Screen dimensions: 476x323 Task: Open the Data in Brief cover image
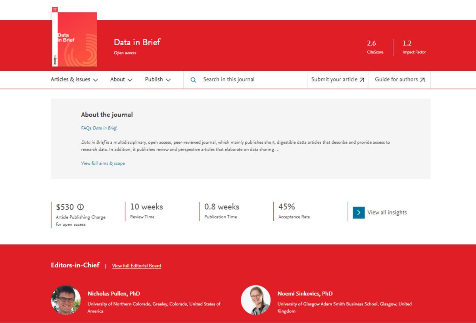tap(75, 37)
